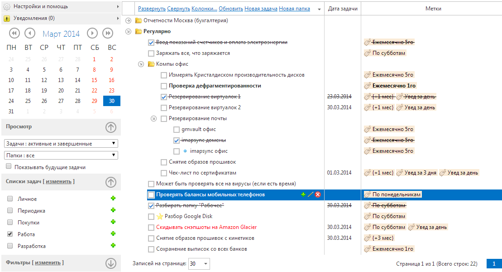Click the Отчетности Москва folder icon
The width and height of the screenshot is (502, 272).
pyautogui.click(x=139, y=20)
